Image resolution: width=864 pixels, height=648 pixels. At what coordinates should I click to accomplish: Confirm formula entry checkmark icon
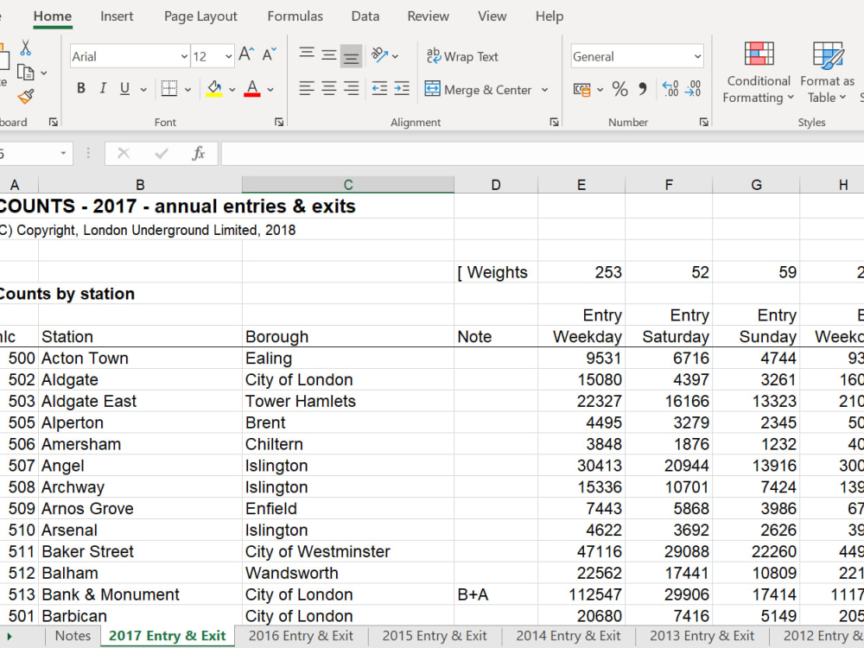(x=162, y=153)
